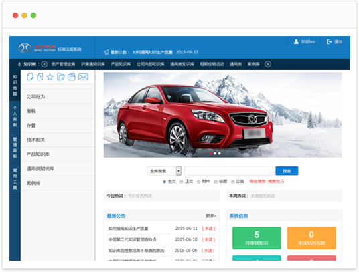The height and width of the screenshot is (272, 359).
Task: Click the envelope mail icon
Action: click(x=83, y=77)
